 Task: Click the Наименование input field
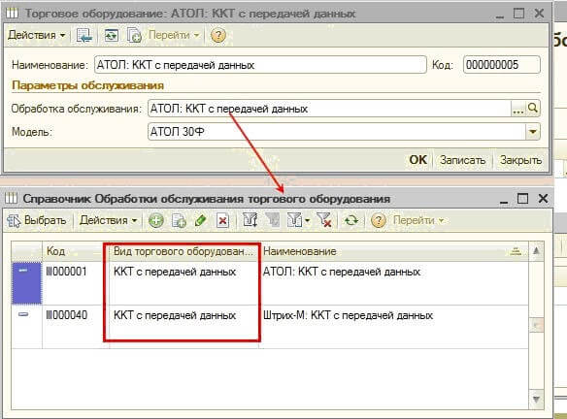(260, 65)
